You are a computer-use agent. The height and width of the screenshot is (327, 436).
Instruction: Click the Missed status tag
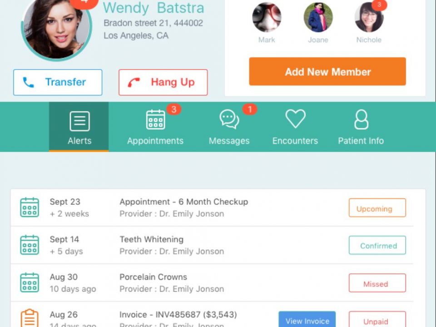click(377, 283)
